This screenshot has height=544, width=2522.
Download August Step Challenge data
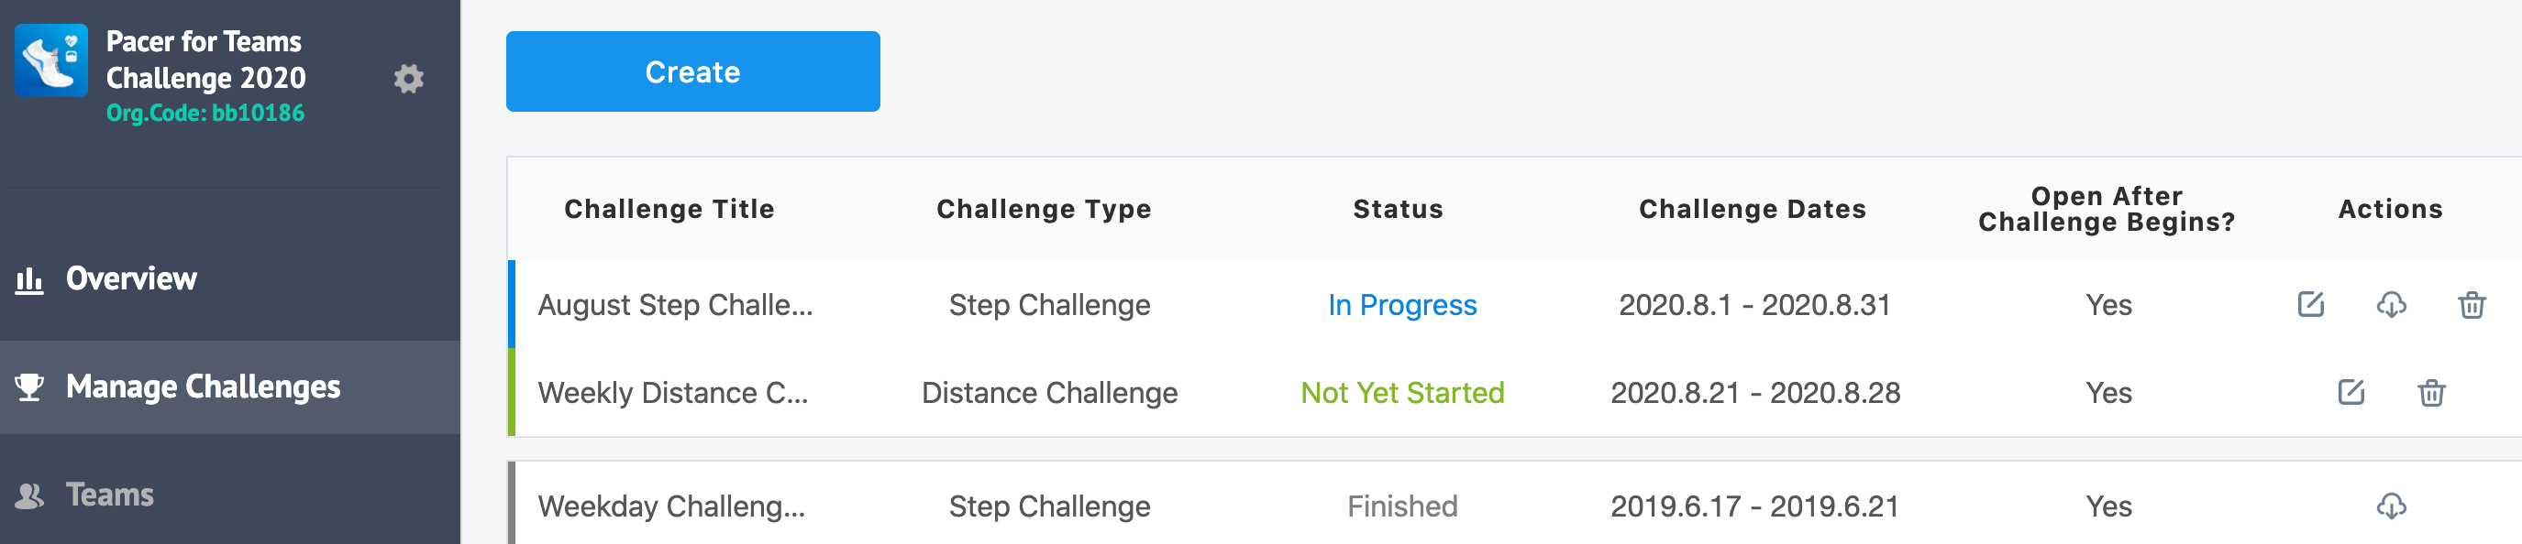(2391, 304)
